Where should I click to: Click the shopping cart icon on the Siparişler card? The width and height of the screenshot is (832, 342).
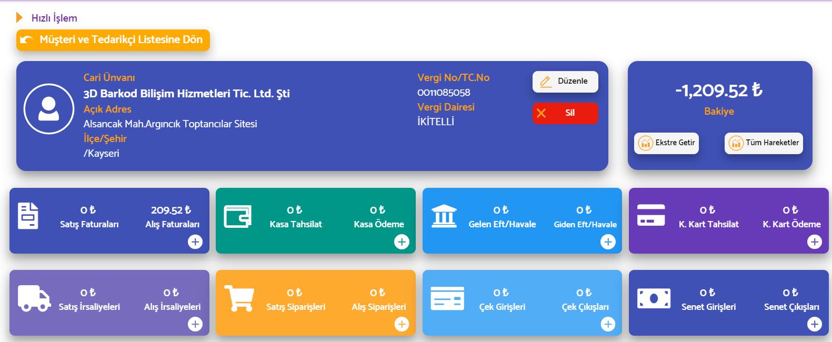coord(239,298)
